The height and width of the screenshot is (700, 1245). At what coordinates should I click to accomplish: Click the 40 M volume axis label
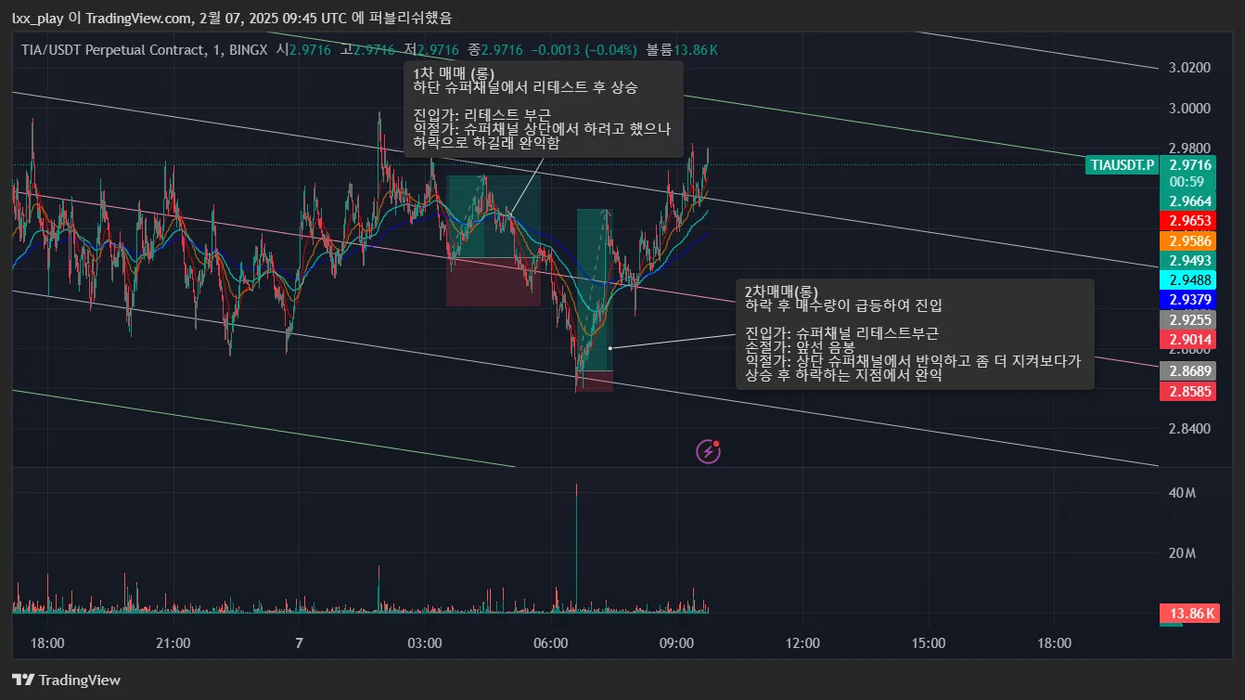click(1183, 493)
